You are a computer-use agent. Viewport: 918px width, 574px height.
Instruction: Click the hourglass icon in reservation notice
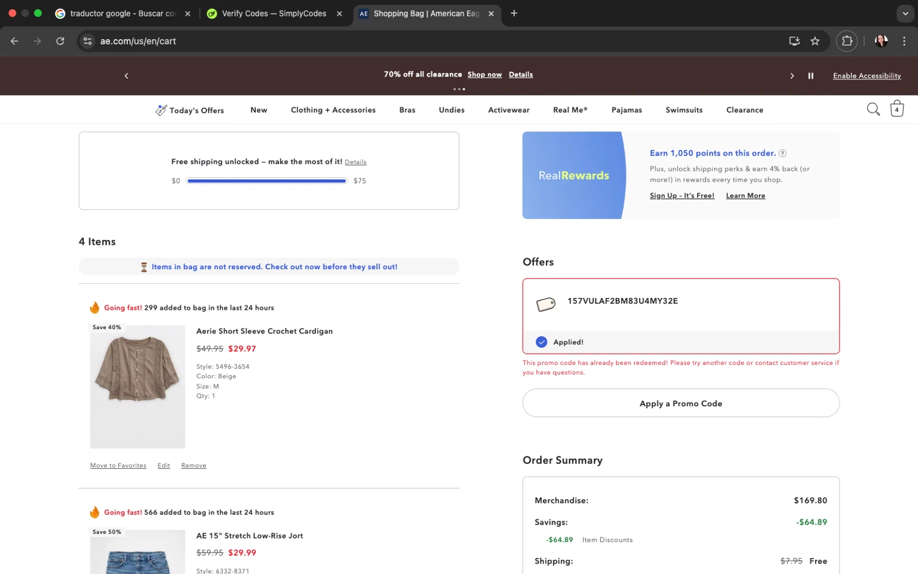point(144,267)
